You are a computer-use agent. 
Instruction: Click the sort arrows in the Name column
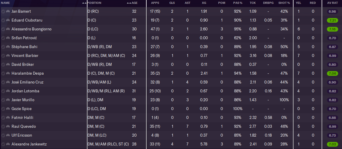click(84, 3)
